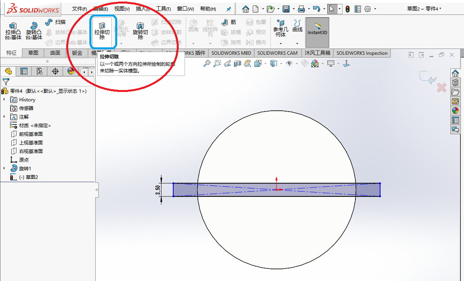
Task: Click the Zoom to Area icon
Action: tap(217, 63)
